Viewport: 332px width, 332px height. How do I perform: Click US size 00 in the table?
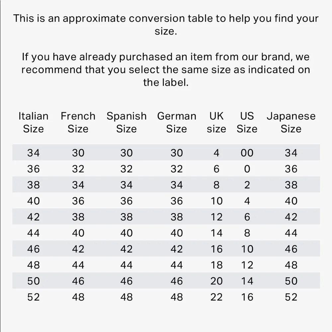(x=247, y=153)
